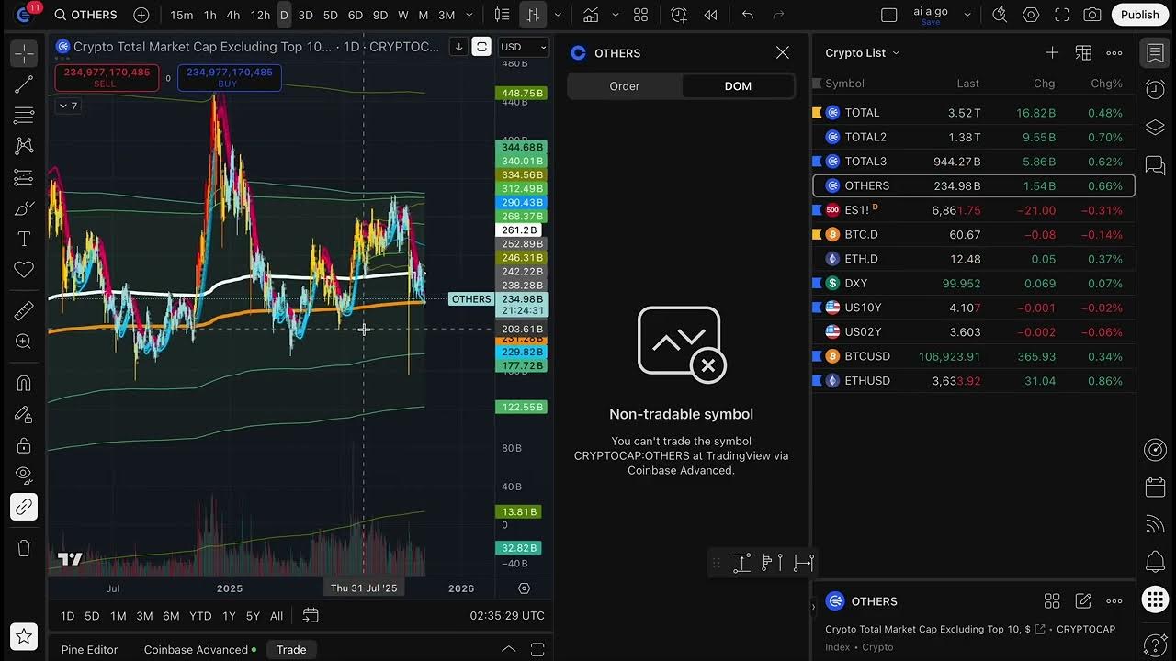Image resolution: width=1176 pixels, height=661 pixels.
Task: Start bar replay mode
Action: pyautogui.click(x=711, y=15)
